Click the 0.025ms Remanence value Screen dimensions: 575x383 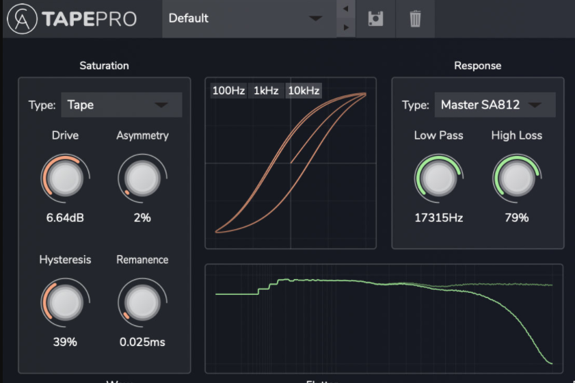(x=142, y=342)
